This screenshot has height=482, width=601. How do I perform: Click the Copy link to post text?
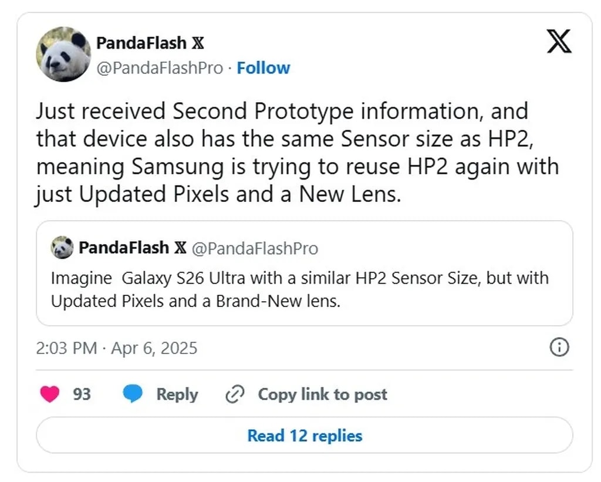click(322, 394)
